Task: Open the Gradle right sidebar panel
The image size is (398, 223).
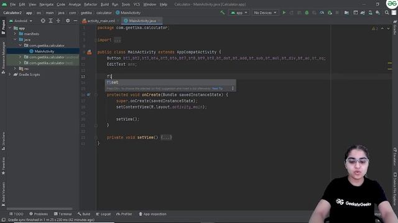Action: (x=395, y=28)
